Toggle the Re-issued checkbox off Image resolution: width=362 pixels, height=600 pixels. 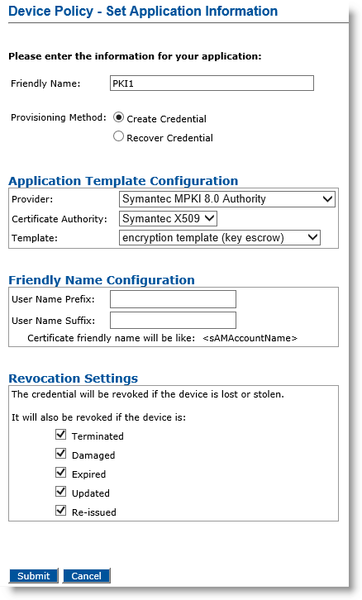click(61, 511)
